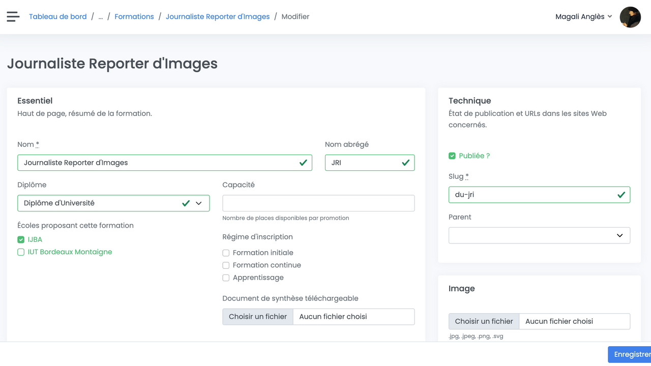This screenshot has width=651, height=366.
Task: Click the collapsed breadcrumb ellipsis
Action: tap(101, 17)
